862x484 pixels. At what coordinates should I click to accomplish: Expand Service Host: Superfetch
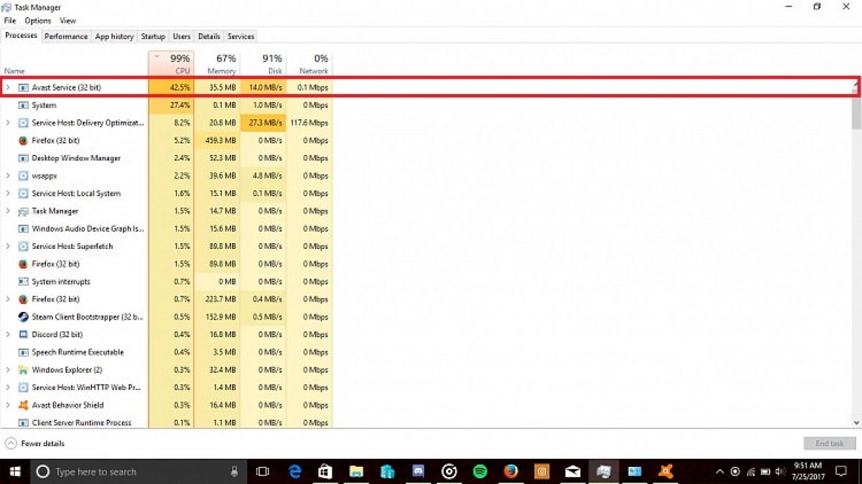click(7, 247)
